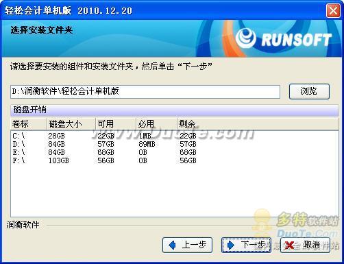Select the D:\ drive row
The width and height of the screenshot is (344, 264).
click(175, 144)
